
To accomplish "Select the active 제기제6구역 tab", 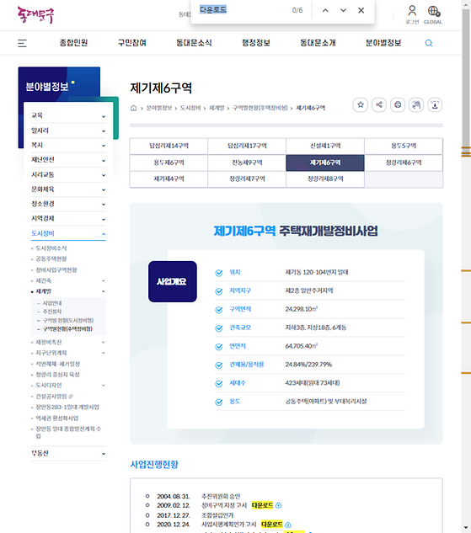I will point(325,163).
